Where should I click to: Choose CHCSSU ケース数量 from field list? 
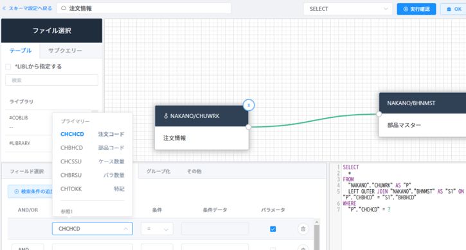point(92,162)
